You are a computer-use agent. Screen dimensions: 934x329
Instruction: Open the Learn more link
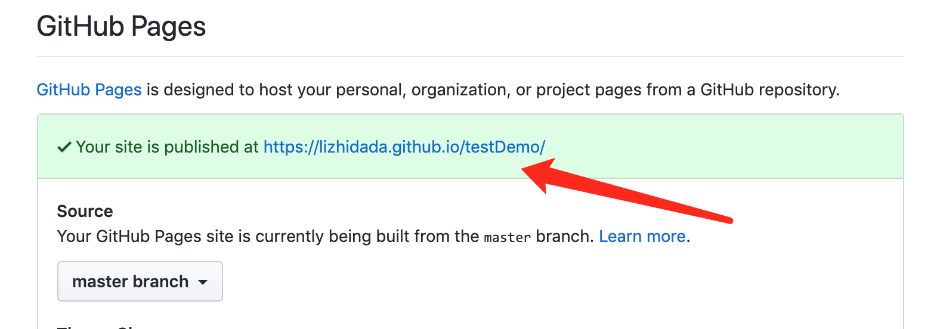[x=642, y=236]
